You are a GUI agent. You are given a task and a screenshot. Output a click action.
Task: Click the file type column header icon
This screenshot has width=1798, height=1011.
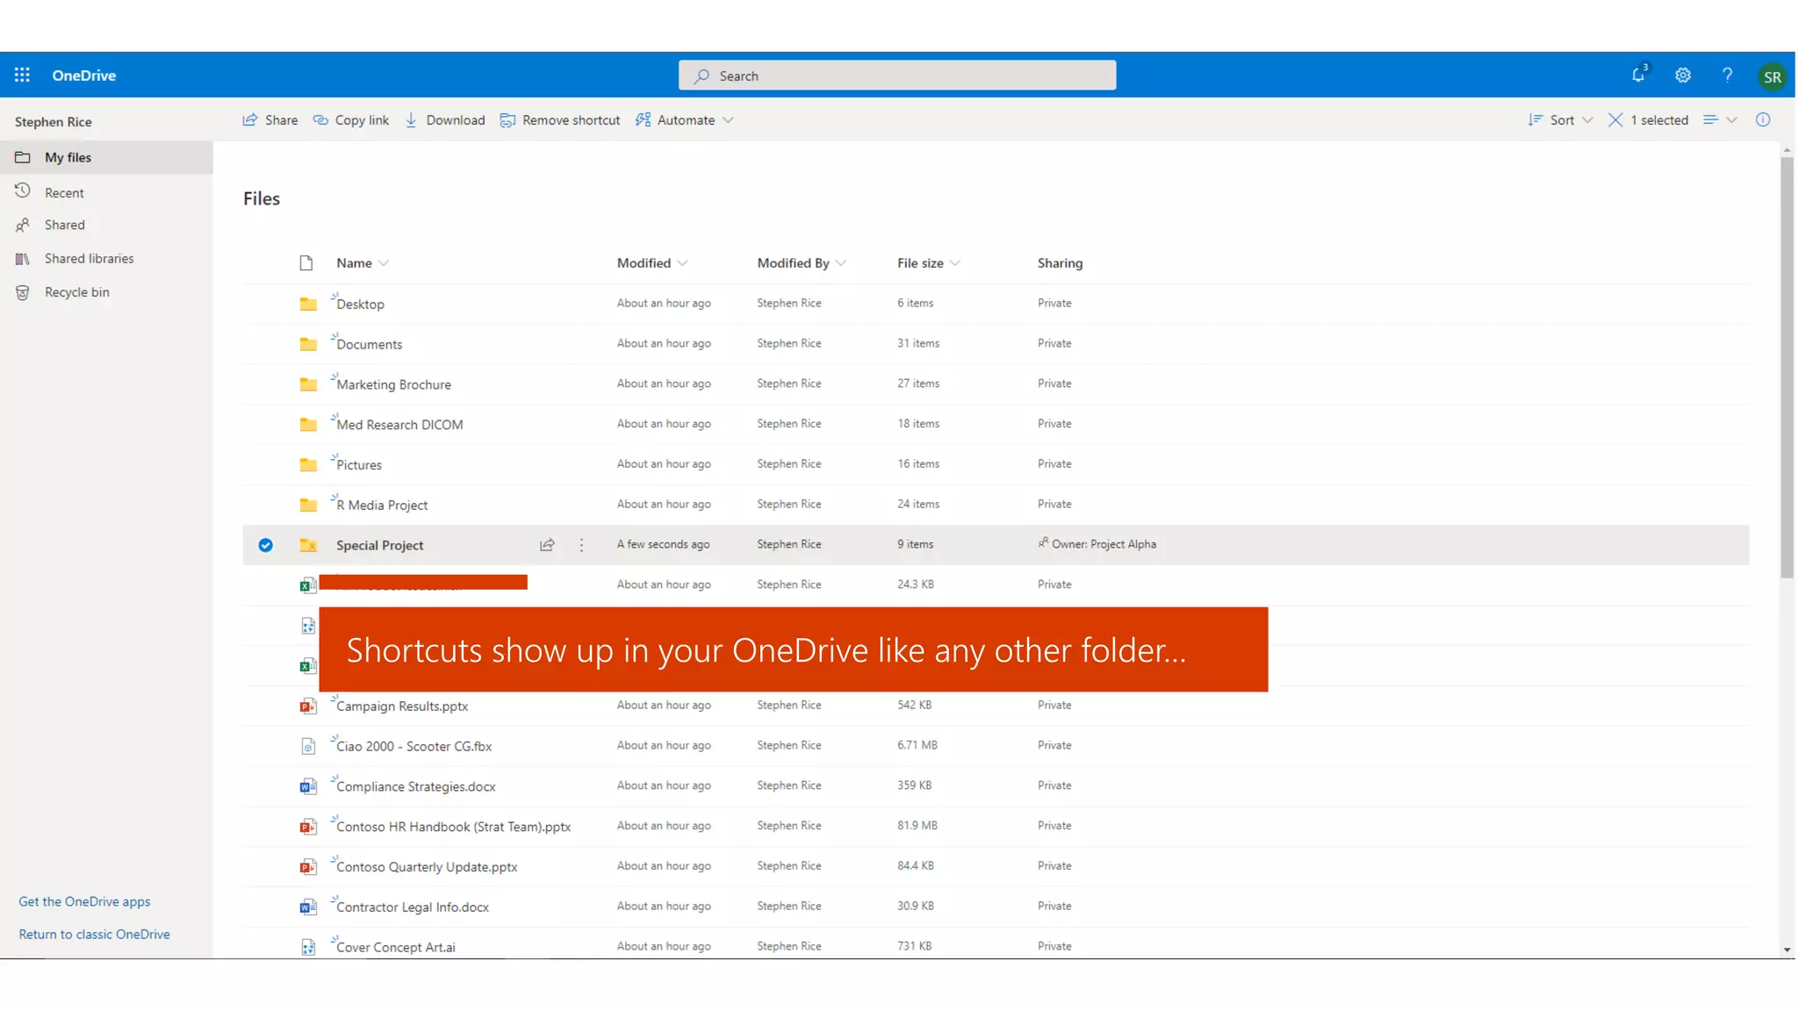click(306, 263)
